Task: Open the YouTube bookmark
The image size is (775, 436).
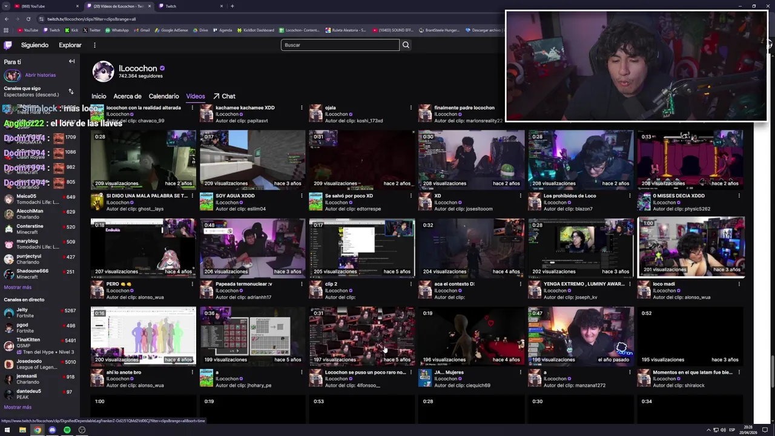Action: pos(28,30)
